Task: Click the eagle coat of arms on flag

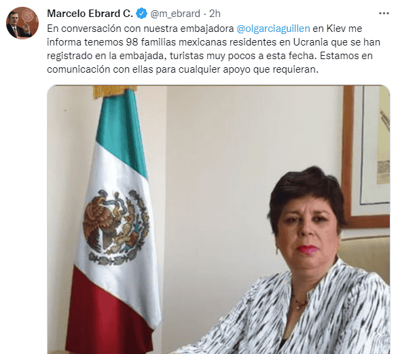Action: (x=116, y=227)
